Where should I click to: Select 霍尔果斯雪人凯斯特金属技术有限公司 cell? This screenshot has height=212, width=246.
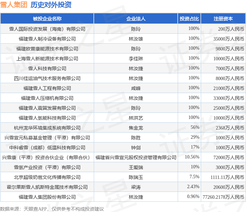click(47, 187)
